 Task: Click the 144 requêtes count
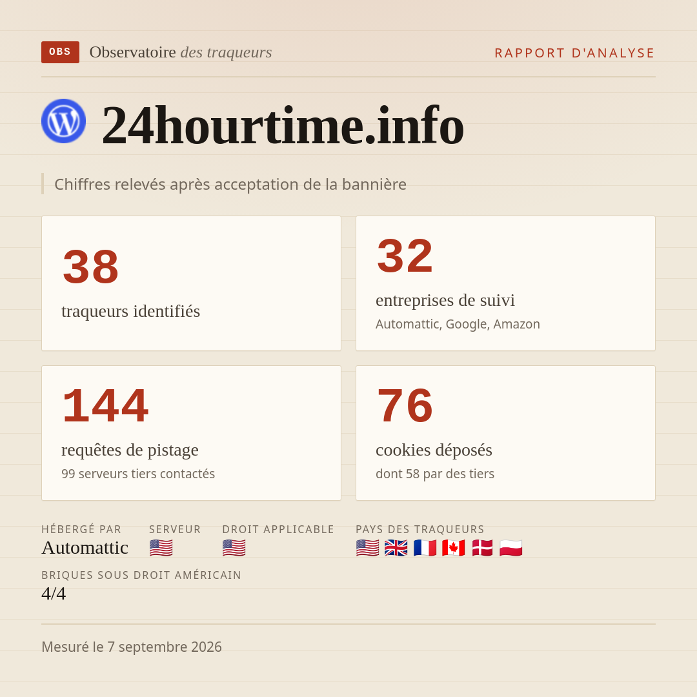(x=105, y=405)
